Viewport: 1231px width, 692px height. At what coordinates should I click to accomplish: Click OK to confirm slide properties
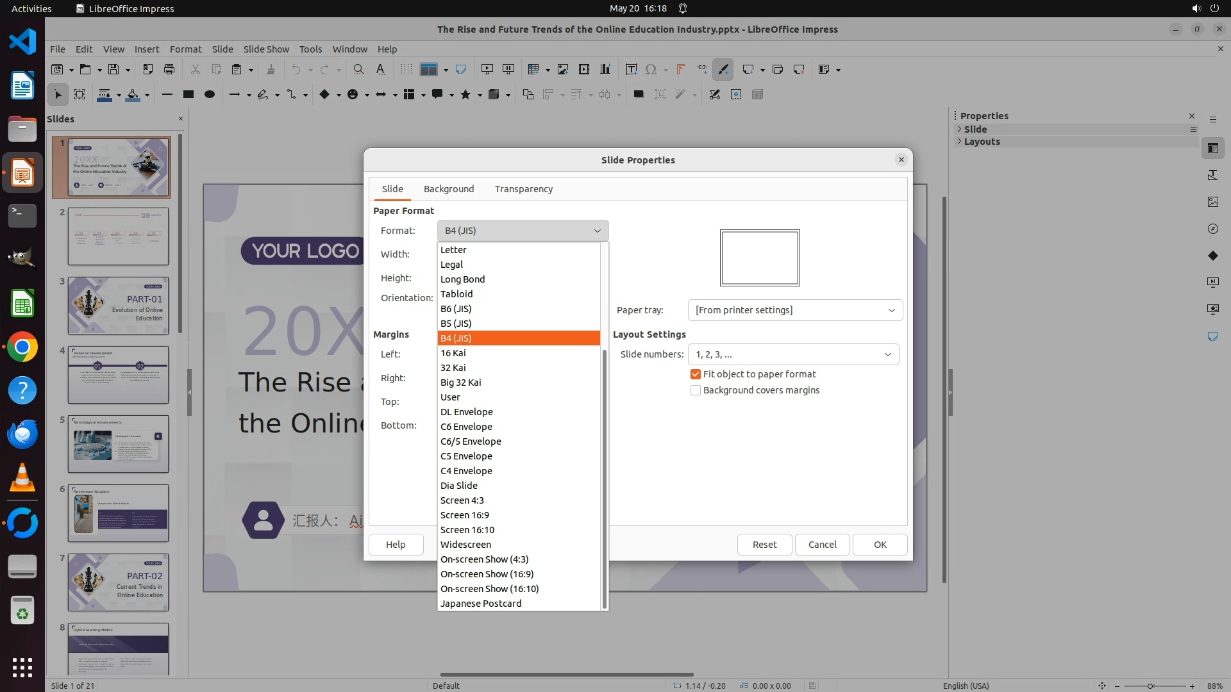click(880, 545)
